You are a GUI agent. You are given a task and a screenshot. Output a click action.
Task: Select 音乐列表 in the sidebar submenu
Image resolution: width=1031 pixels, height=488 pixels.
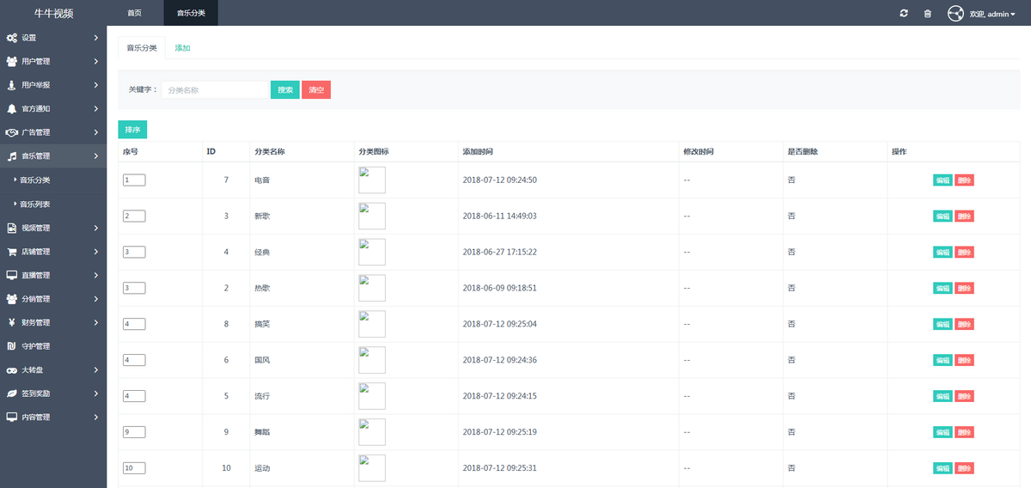click(35, 204)
